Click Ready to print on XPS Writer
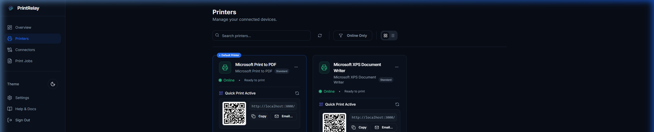The height and width of the screenshot is (132, 654). pos(355,91)
